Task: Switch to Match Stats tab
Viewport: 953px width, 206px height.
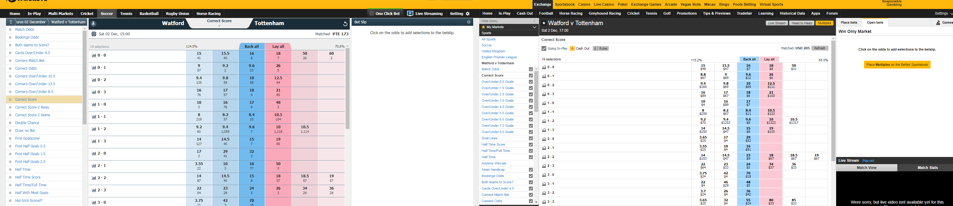Action: tap(928, 168)
